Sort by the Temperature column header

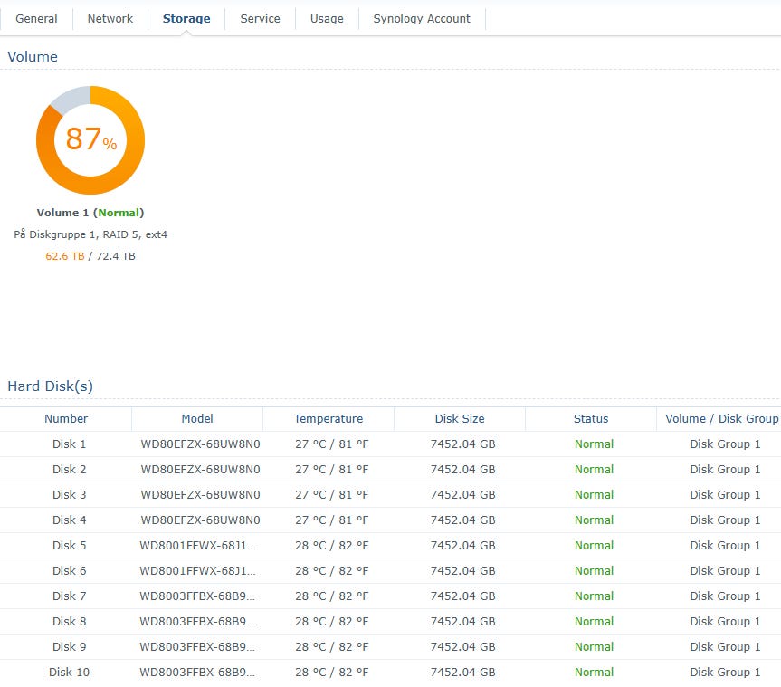click(x=329, y=419)
